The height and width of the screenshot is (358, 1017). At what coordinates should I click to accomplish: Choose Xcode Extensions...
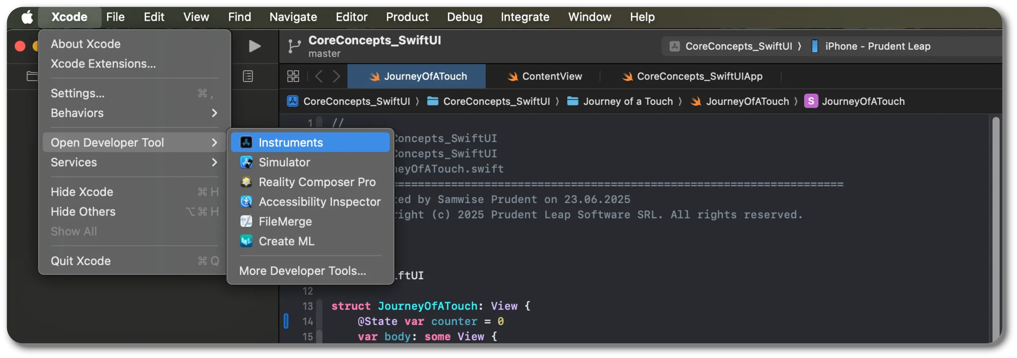(134, 64)
